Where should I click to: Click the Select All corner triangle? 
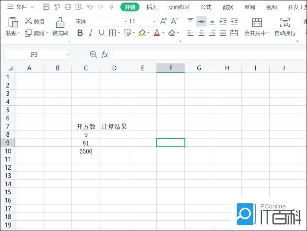click(10, 68)
